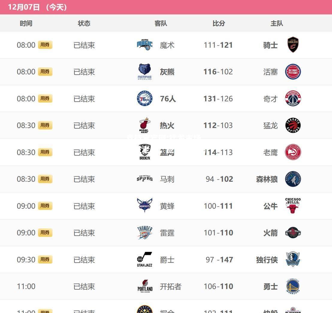Viewport: 332px width, 313px height.
Task: Select the Memphis Grizzlies logo
Action: [x=145, y=72]
